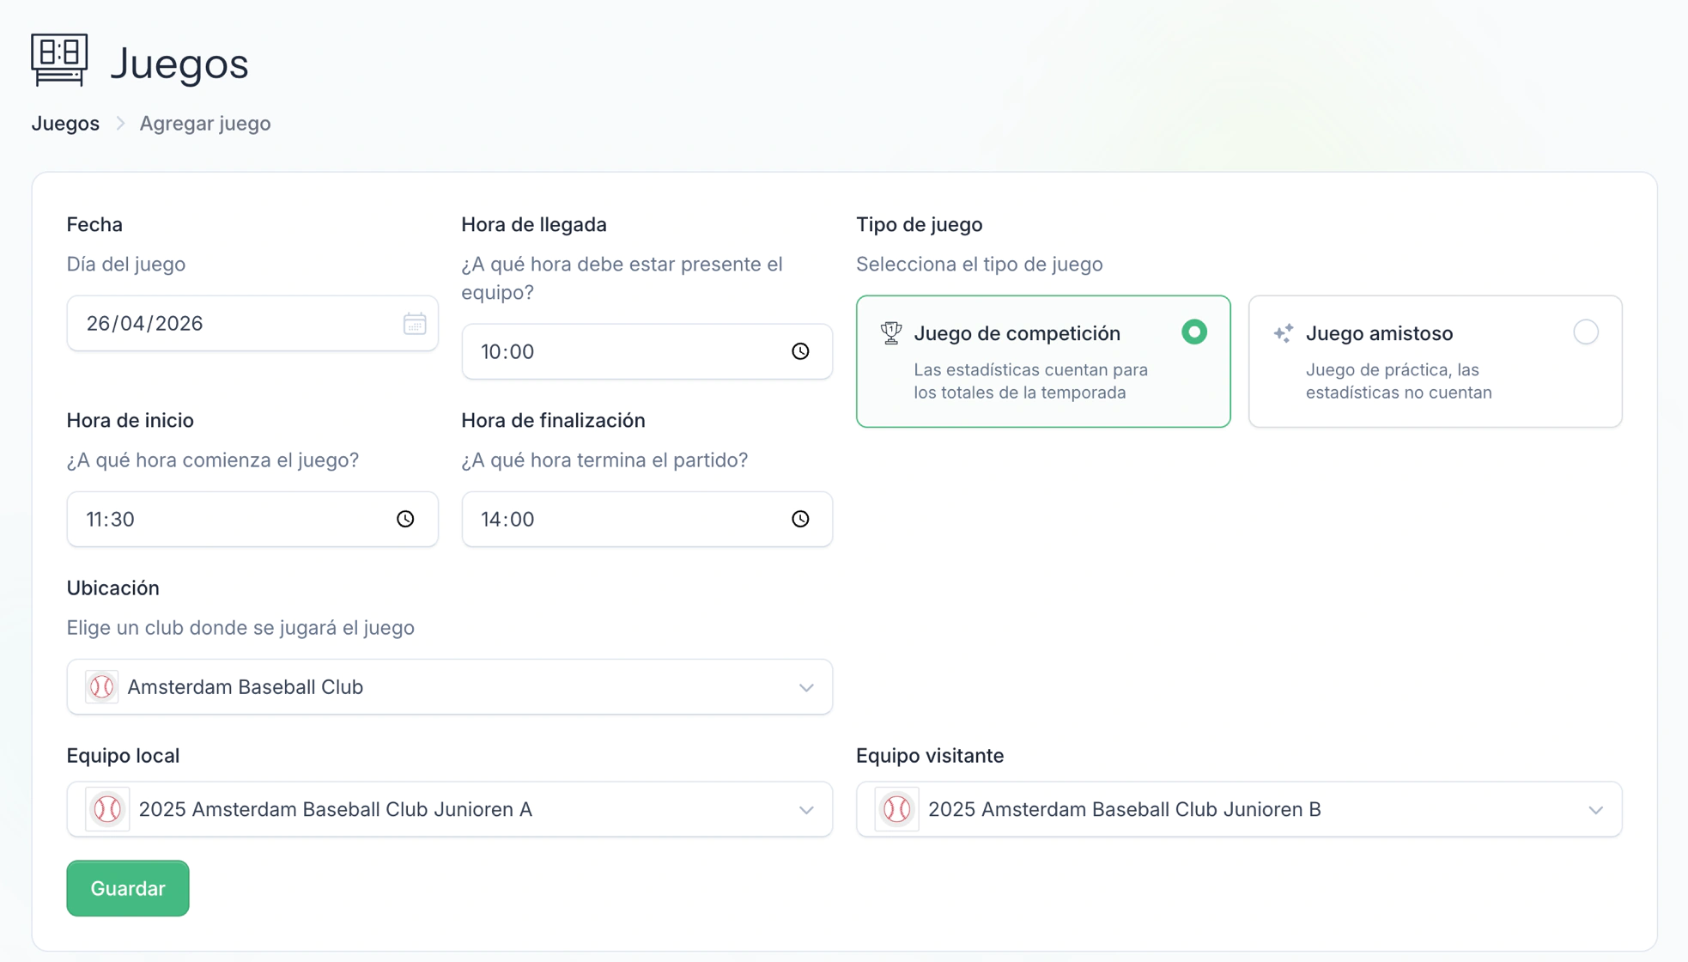Click the baseball logo in the Ubicación field
This screenshot has width=1688, height=962.
pyautogui.click(x=102, y=687)
